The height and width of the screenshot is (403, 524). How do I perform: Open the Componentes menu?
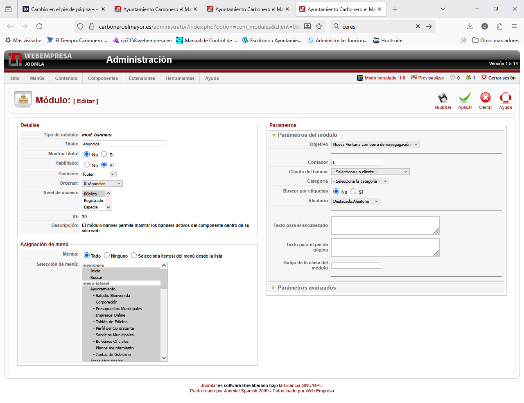(x=103, y=78)
